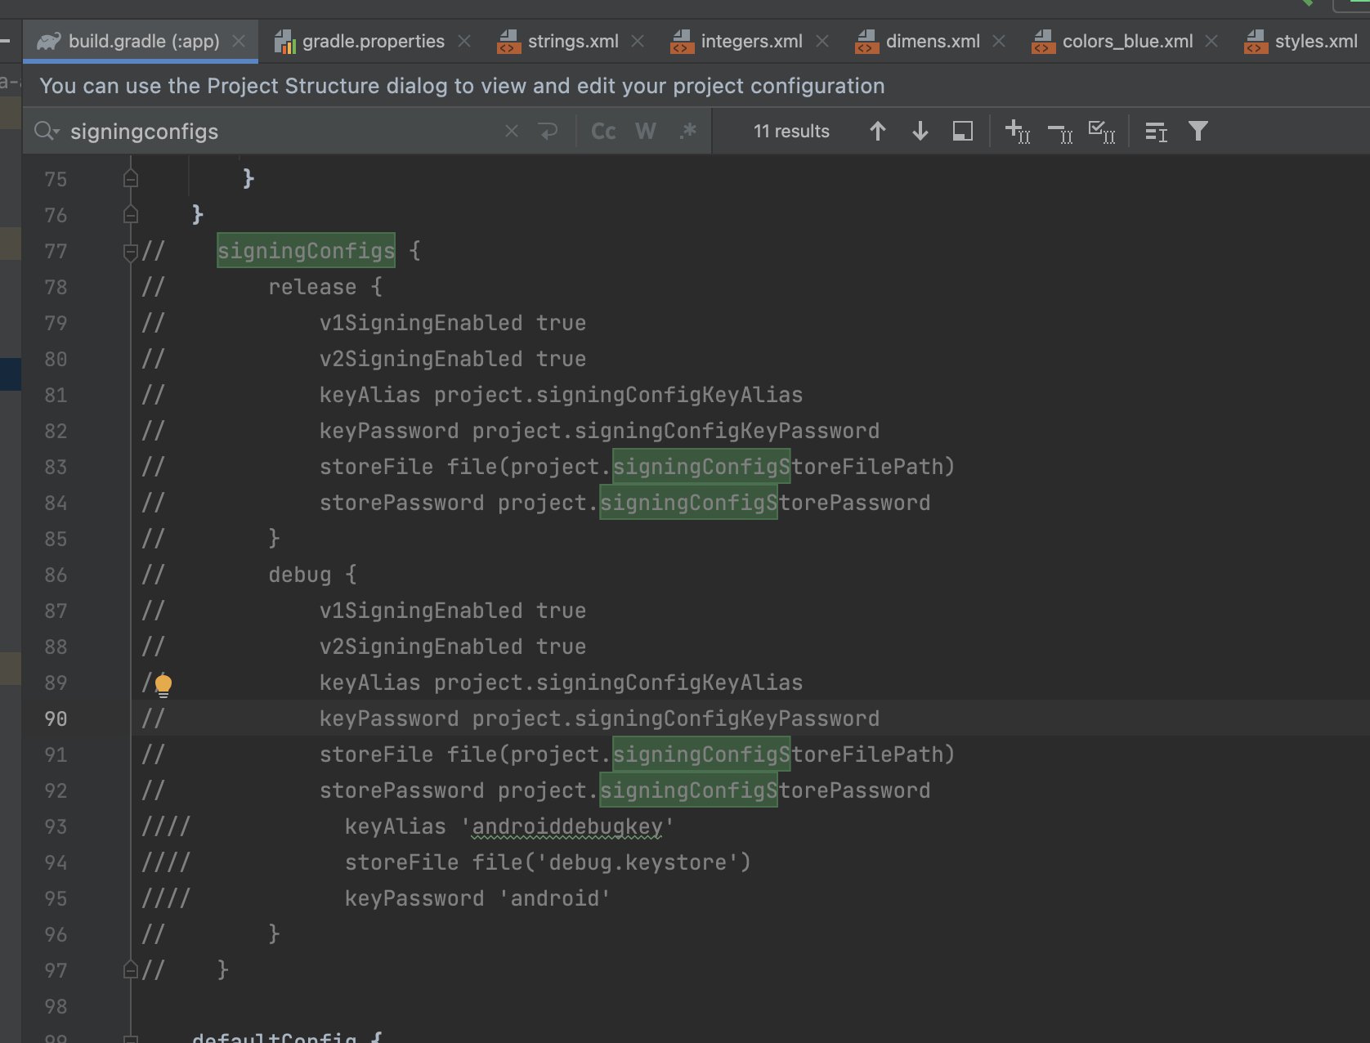1370x1043 pixels.
Task: Open the colors_blue.xml tab
Action: [1126, 42]
